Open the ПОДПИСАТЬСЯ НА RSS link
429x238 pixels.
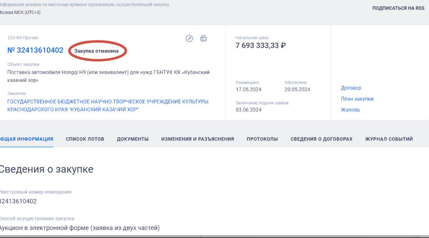pos(398,8)
